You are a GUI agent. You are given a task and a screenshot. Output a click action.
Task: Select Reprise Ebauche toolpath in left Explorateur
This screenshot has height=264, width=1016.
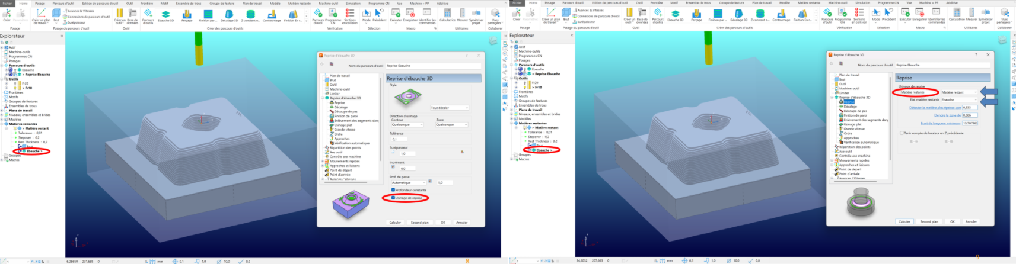point(36,75)
